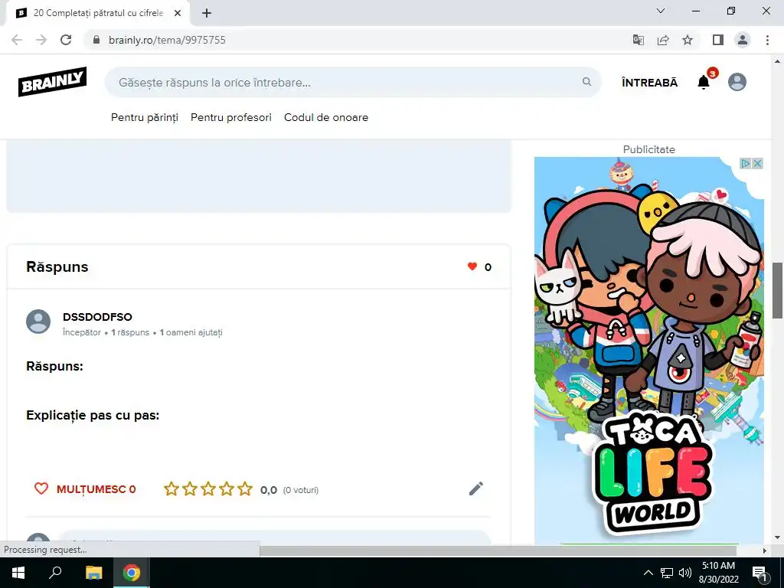Close the '20 Completați pătratul' tab
This screenshot has width=784, height=588.
178,13
